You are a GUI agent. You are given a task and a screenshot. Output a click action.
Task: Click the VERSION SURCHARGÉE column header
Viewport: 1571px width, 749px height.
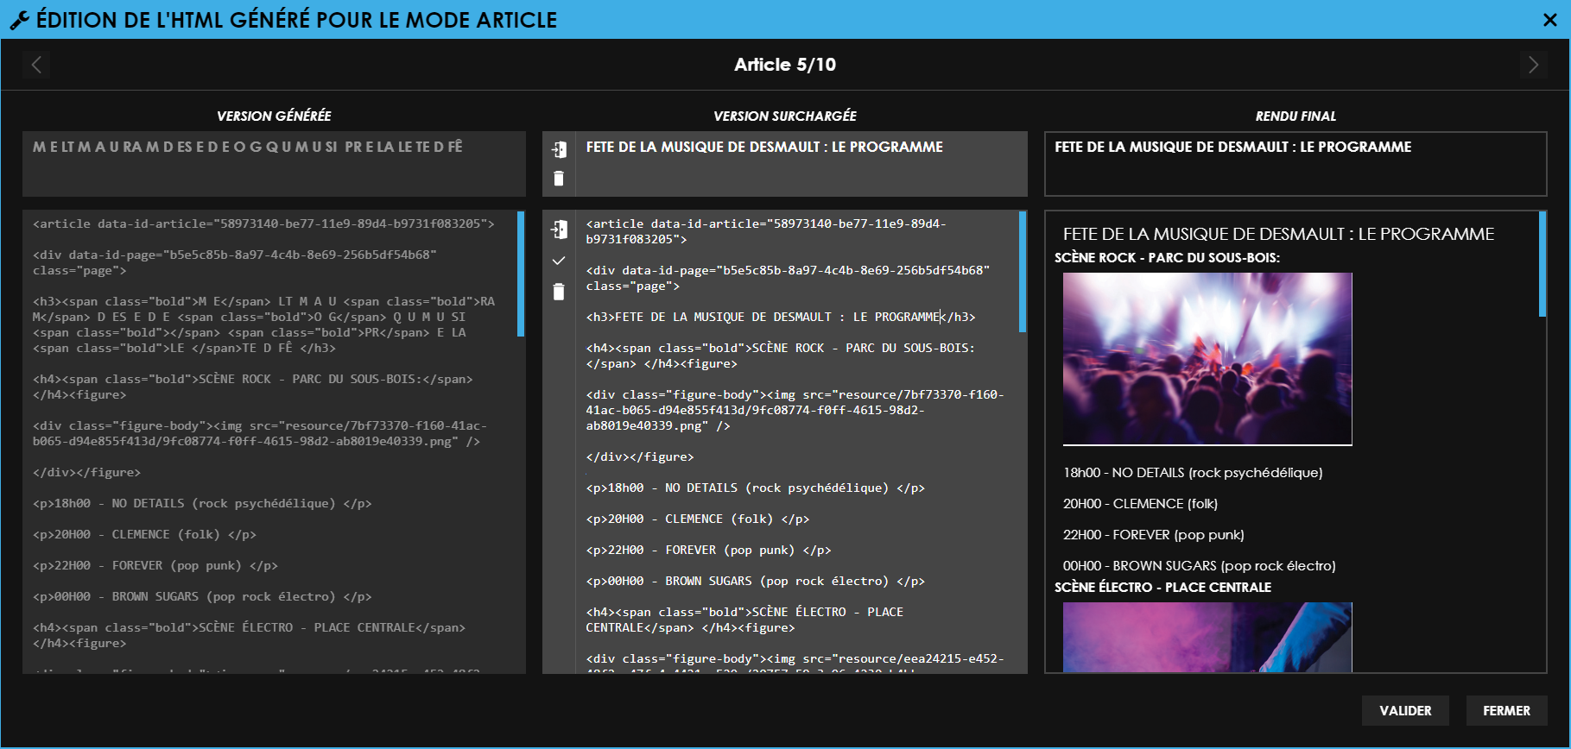[785, 116]
